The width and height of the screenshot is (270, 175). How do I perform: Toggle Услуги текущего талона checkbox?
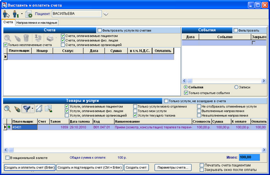(135, 115)
